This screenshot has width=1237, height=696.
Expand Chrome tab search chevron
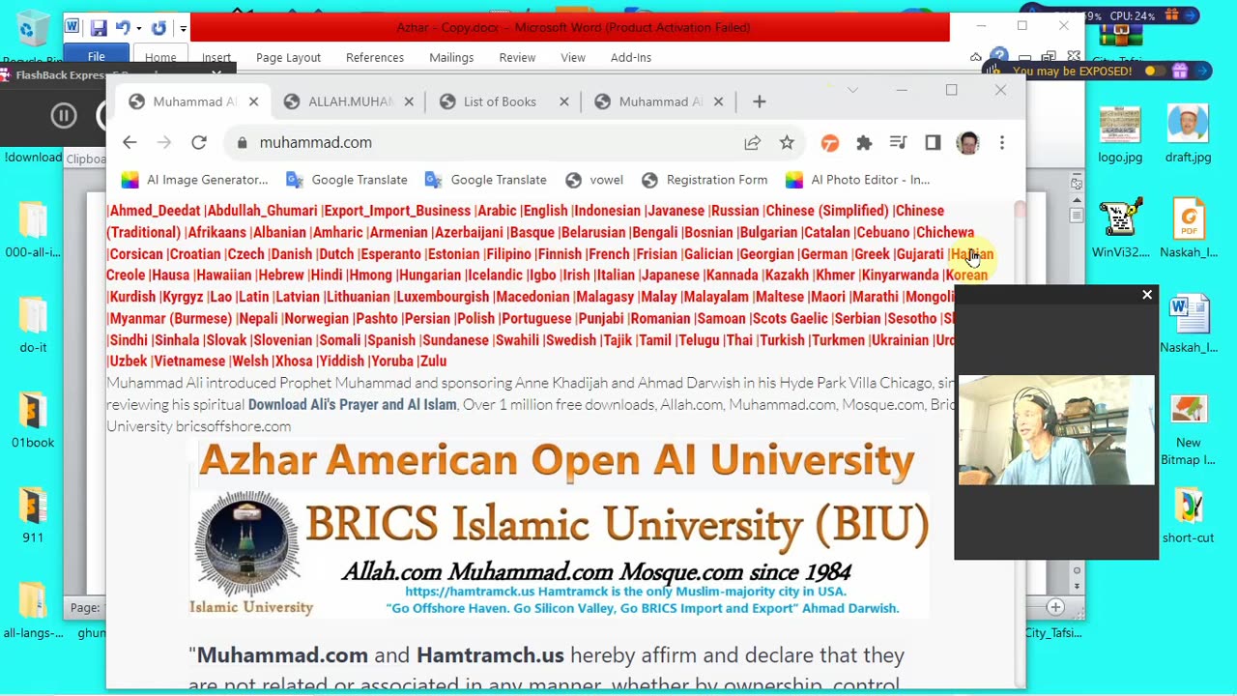pos(852,90)
